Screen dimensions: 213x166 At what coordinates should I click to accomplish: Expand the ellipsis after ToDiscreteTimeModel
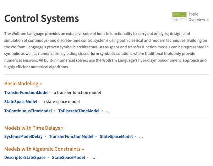coord(108,112)
